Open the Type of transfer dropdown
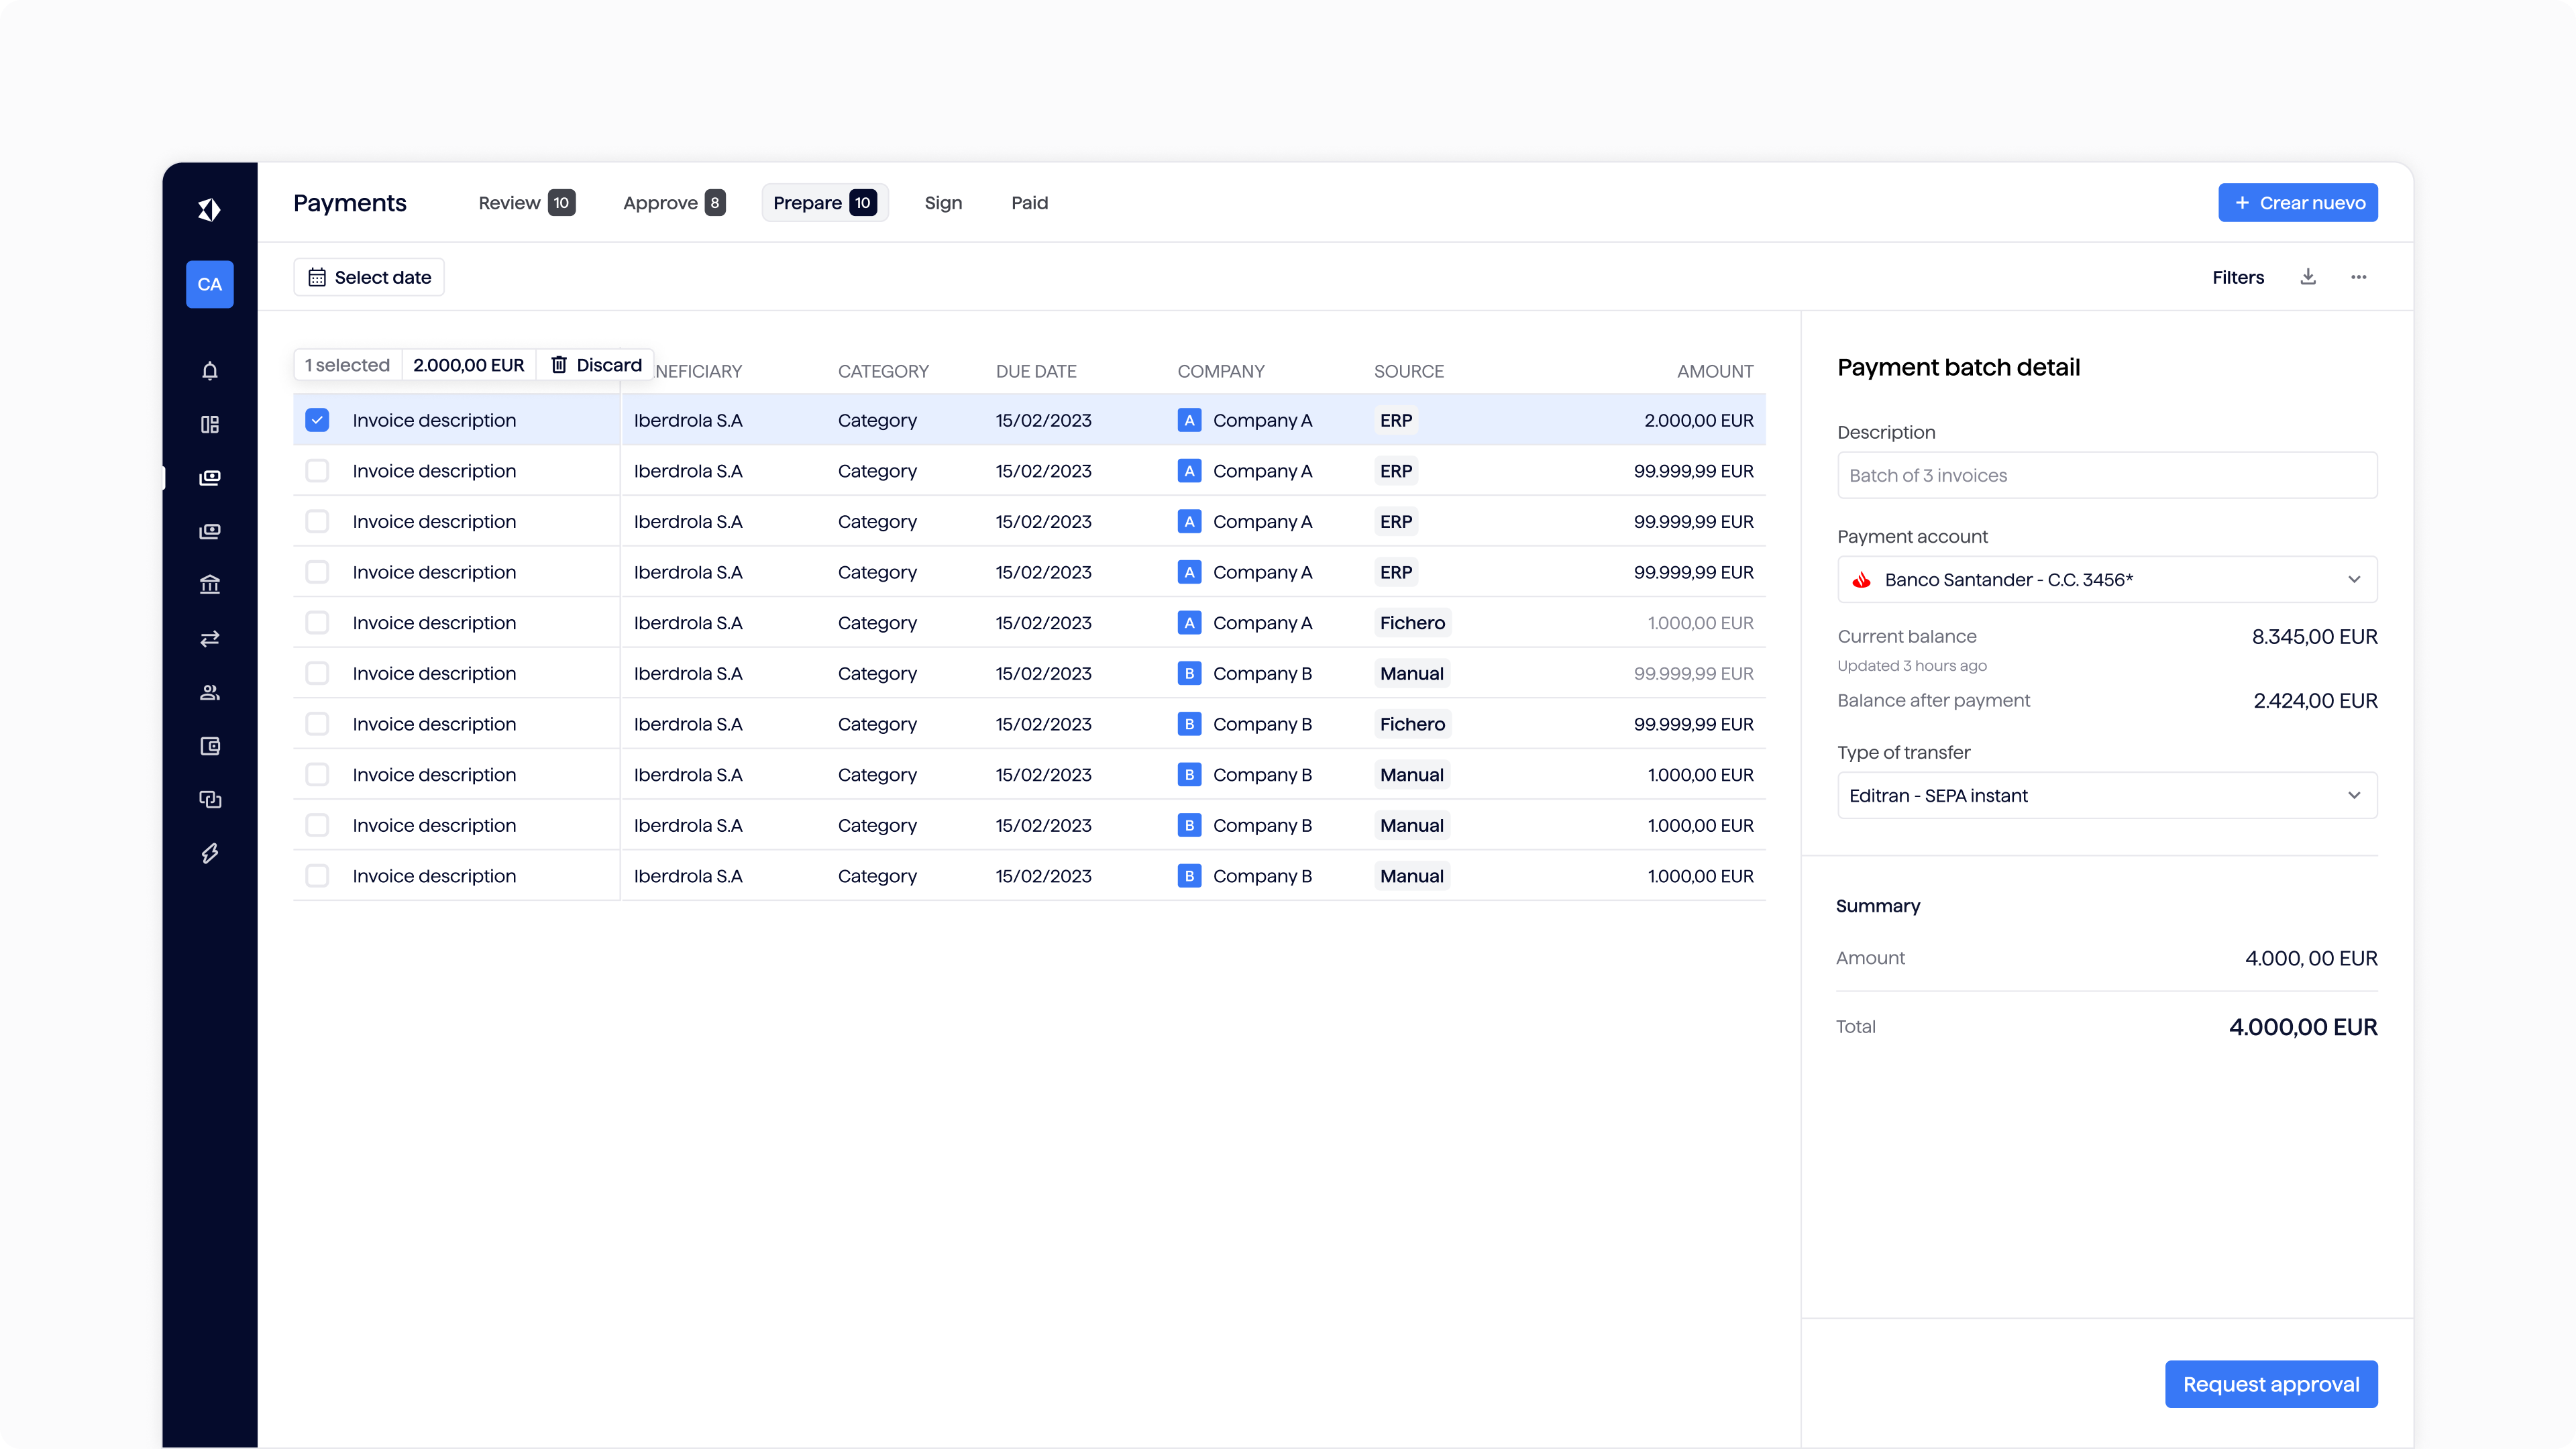The width and height of the screenshot is (2576, 1449). coord(2107,795)
